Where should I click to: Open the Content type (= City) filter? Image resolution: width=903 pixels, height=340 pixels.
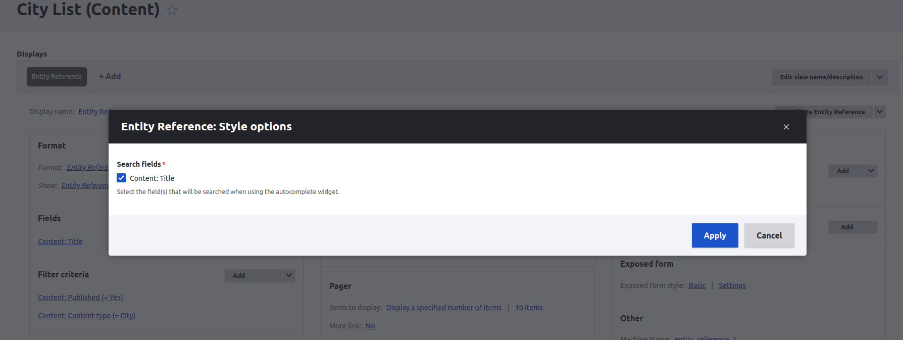pos(86,316)
